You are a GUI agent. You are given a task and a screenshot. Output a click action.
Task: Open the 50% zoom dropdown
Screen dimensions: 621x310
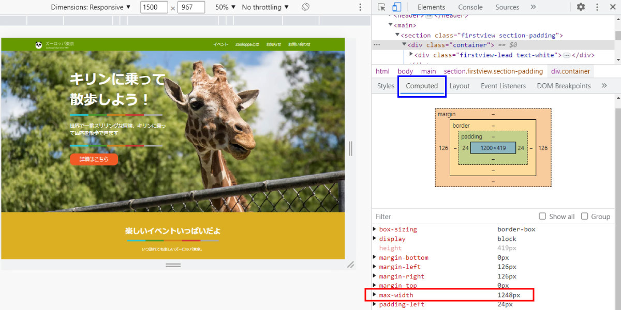coord(226,7)
